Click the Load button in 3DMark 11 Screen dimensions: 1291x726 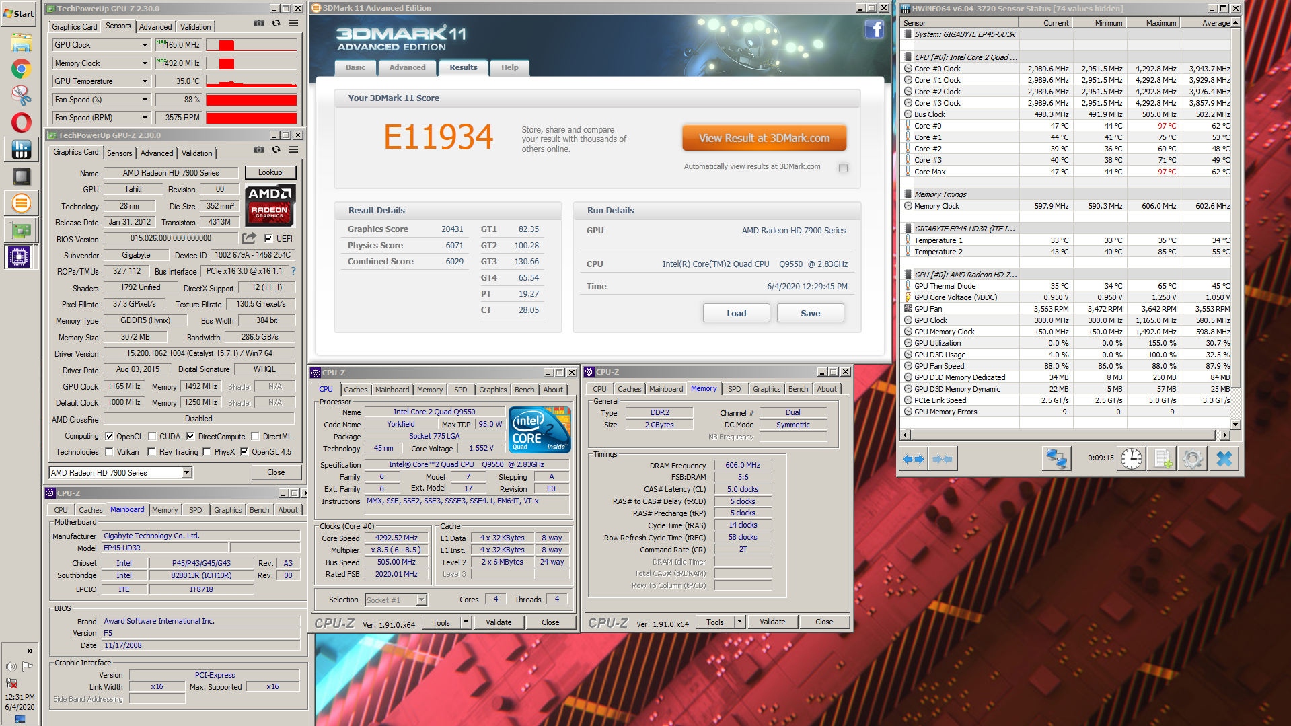coord(736,314)
